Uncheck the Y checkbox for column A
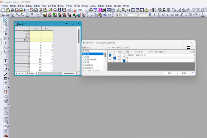 point(114,58)
